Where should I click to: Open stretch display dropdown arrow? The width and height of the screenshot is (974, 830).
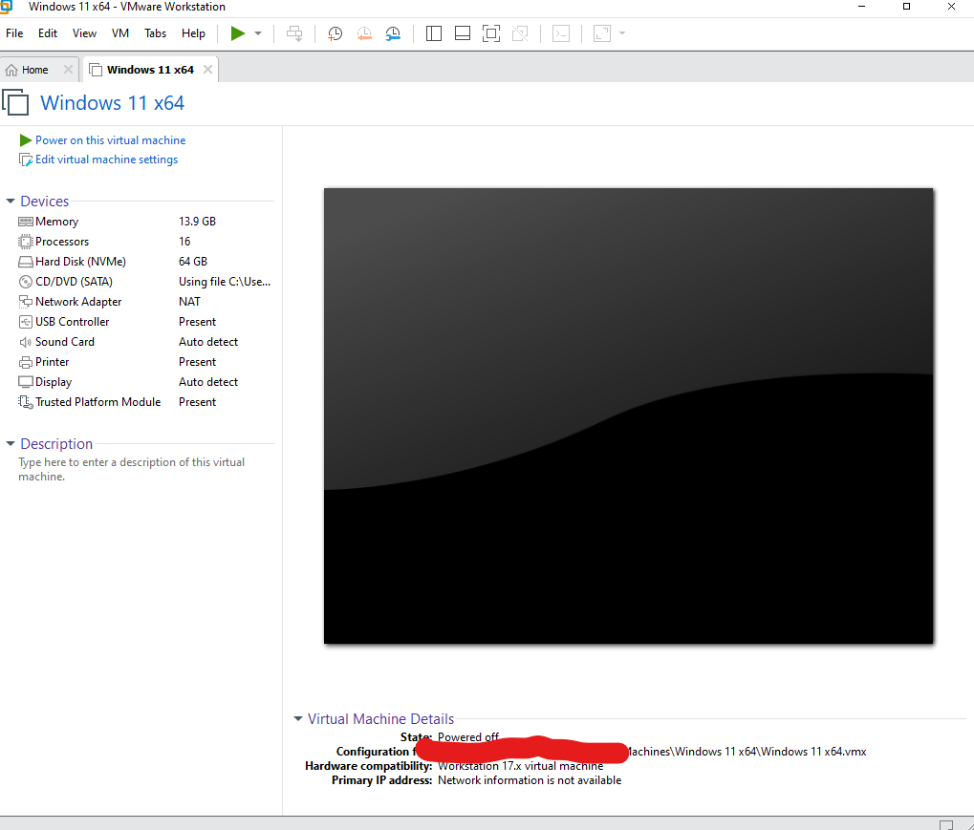click(622, 33)
